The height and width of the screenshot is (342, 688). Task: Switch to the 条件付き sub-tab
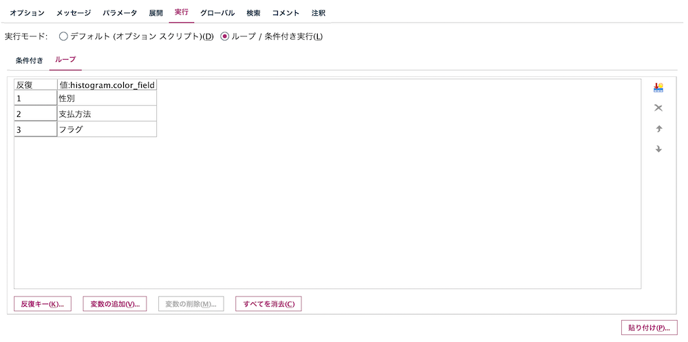(30, 61)
